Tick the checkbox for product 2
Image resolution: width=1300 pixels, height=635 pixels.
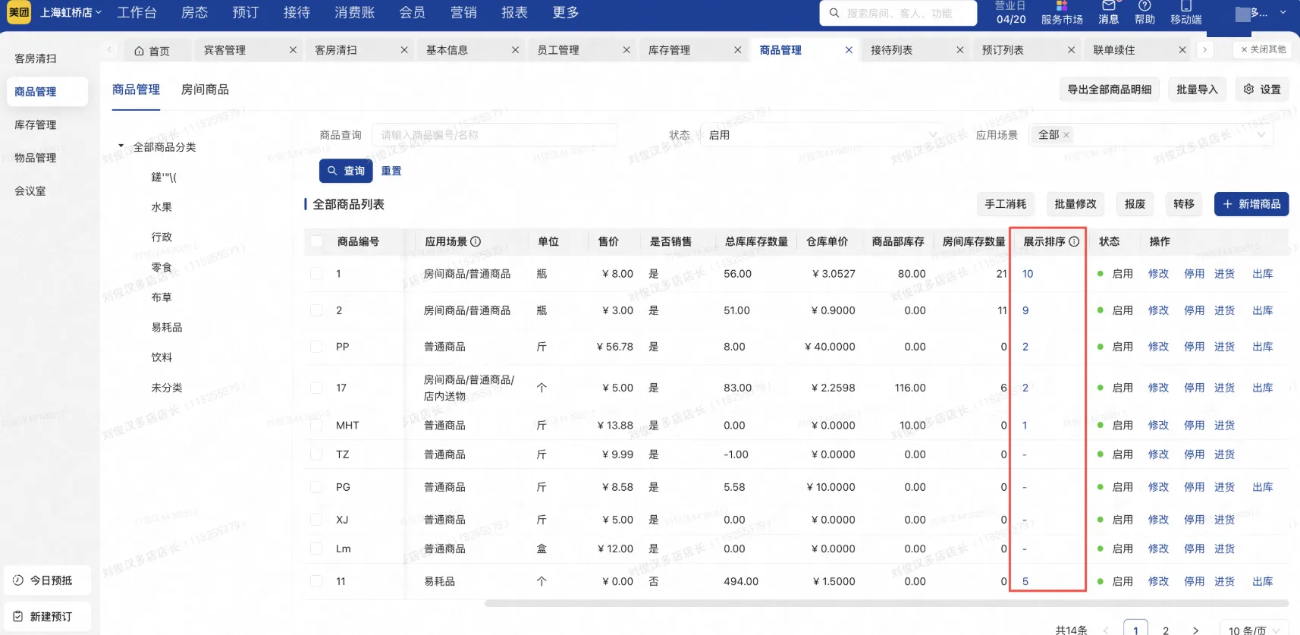pos(316,310)
